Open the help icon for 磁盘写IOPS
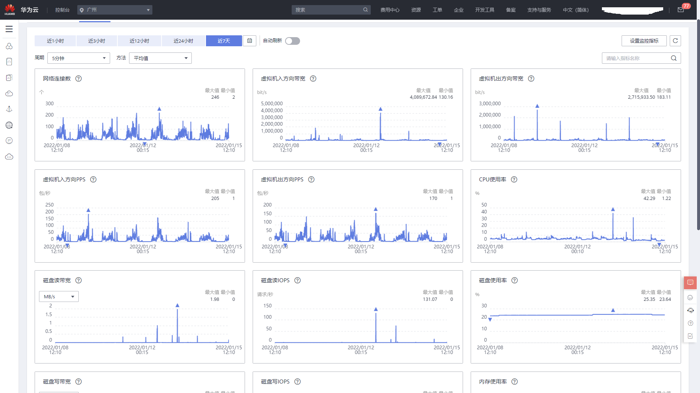This screenshot has height=393, width=700. pyautogui.click(x=297, y=382)
